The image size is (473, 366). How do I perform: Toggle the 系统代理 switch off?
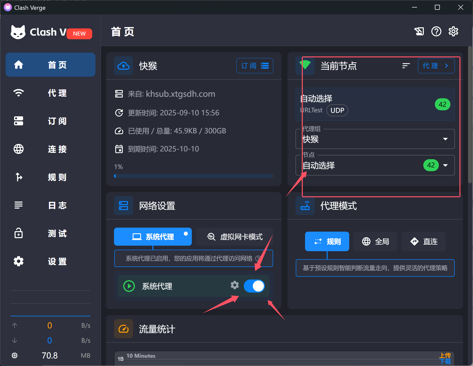pyautogui.click(x=254, y=286)
